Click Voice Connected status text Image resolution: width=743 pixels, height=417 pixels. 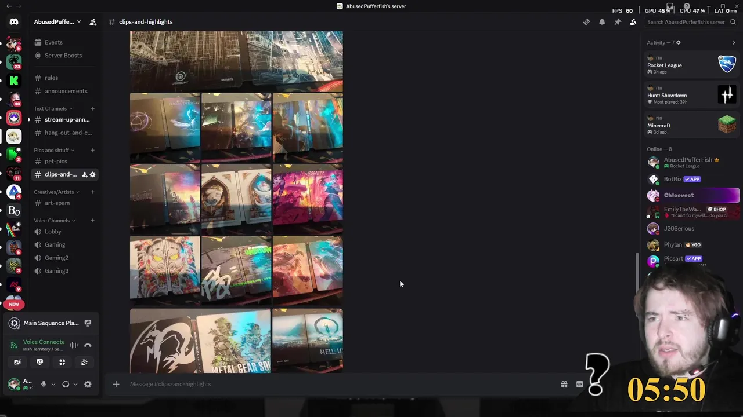44,342
